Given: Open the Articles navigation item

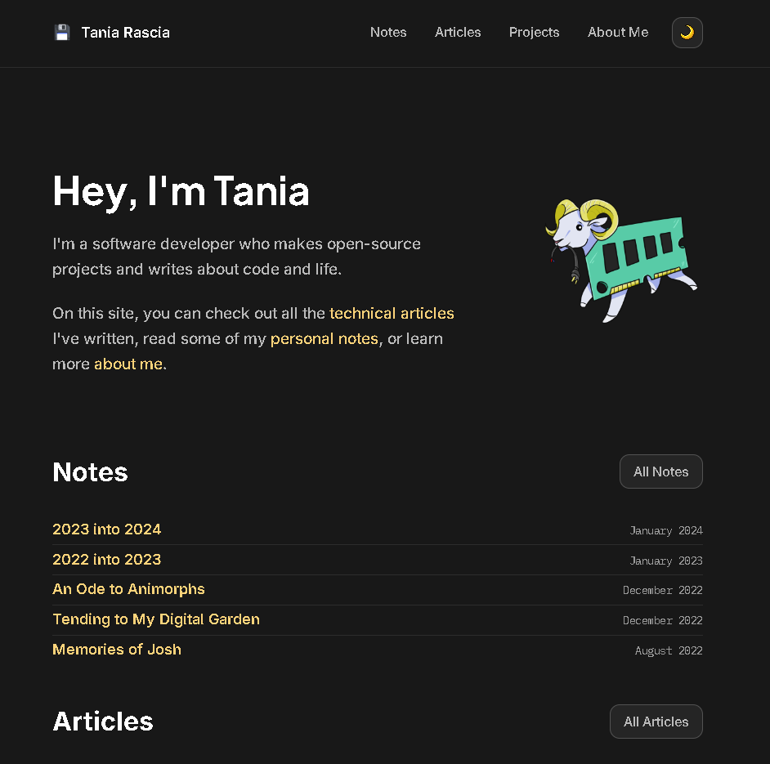Looking at the screenshot, I should point(458,33).
